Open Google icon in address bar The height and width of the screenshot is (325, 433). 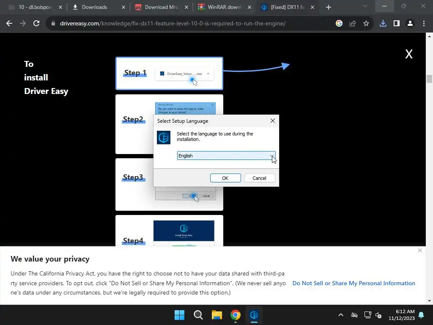click(x=339, y=24)
